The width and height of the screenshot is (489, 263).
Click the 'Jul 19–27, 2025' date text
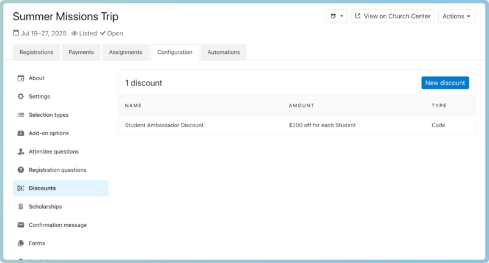pyautogui.click(x=43, y=34)
